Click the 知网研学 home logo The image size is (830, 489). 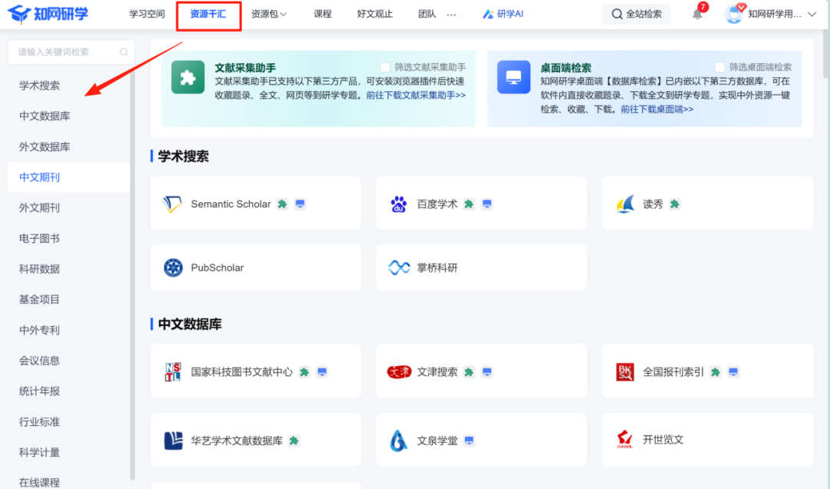point(48,14)
